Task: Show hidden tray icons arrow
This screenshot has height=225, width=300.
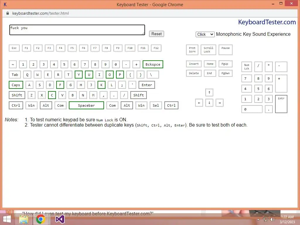Action: coord(258,219)
